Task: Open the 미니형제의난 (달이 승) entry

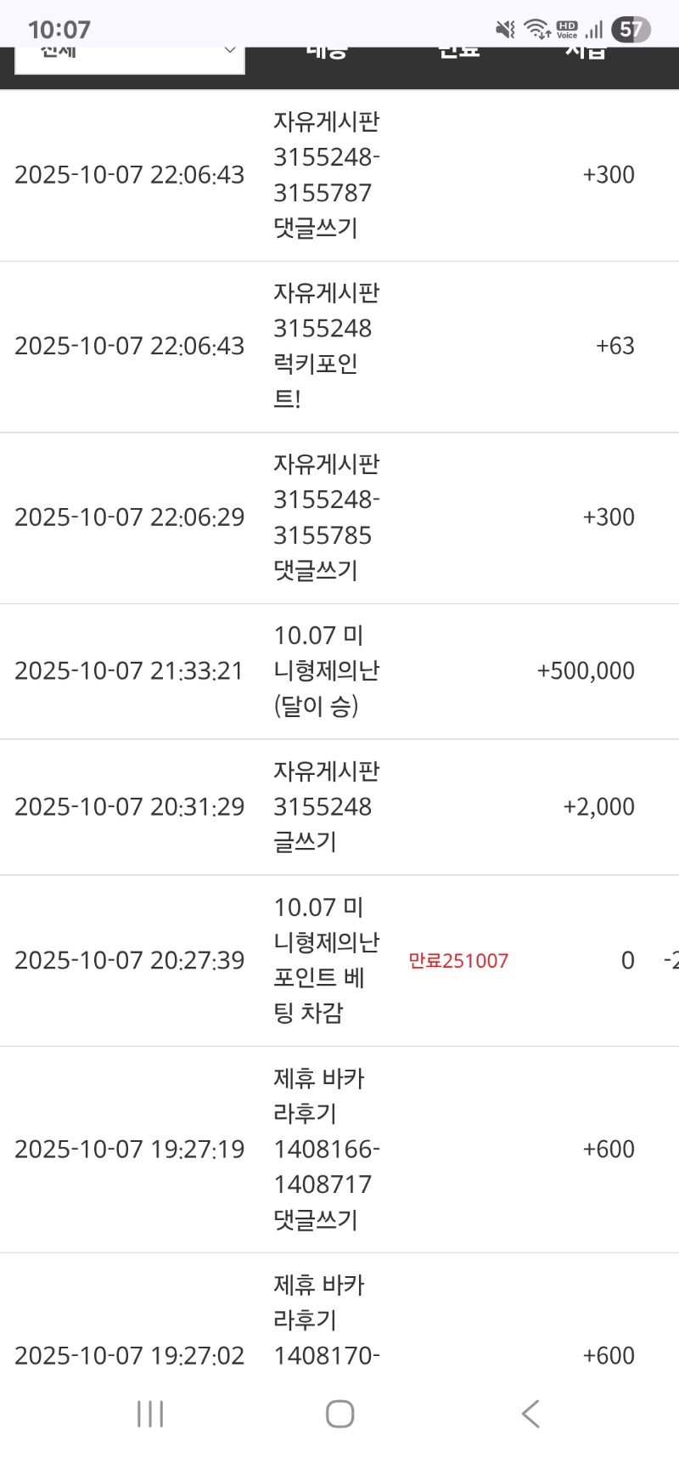Action: (326, 671)
